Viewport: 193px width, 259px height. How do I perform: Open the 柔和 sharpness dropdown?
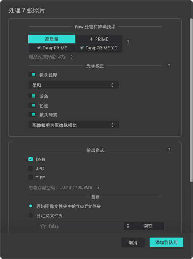pos(74,85)
